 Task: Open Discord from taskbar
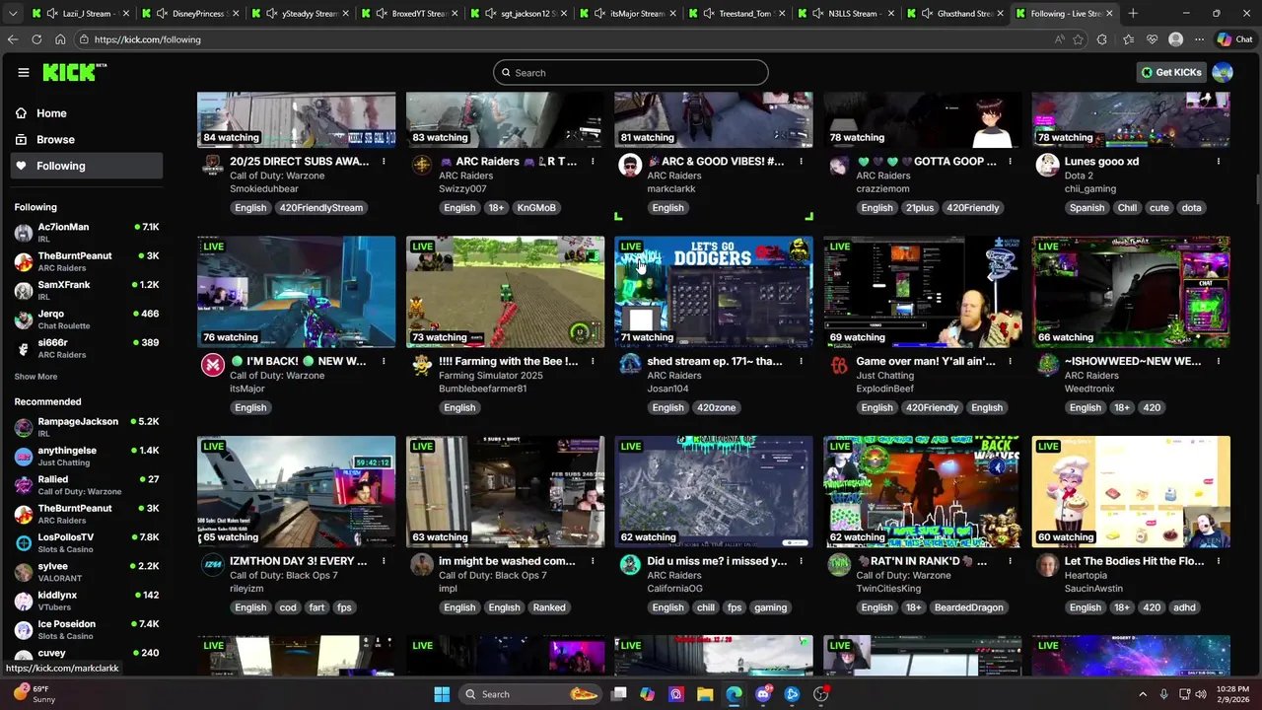point(763,694)
